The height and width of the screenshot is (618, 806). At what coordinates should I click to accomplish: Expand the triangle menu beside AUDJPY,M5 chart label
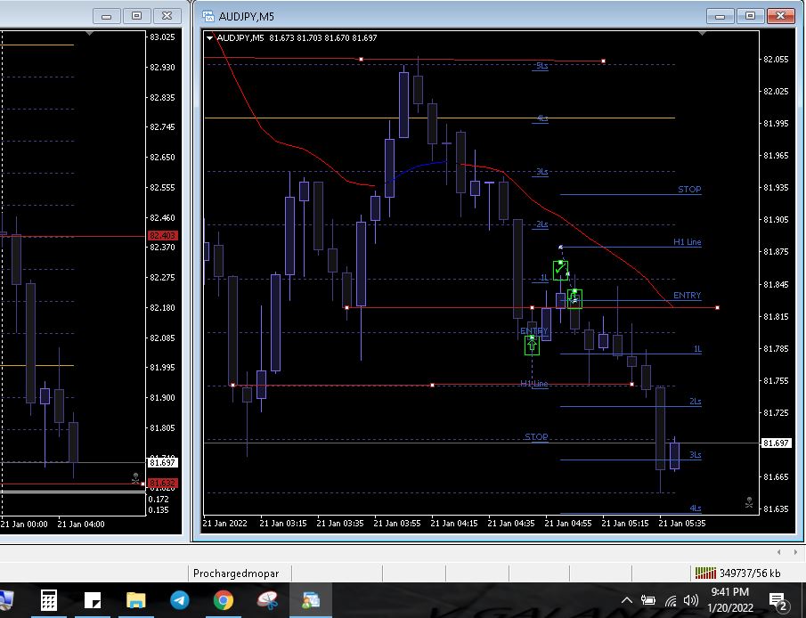tap(210, 37)
